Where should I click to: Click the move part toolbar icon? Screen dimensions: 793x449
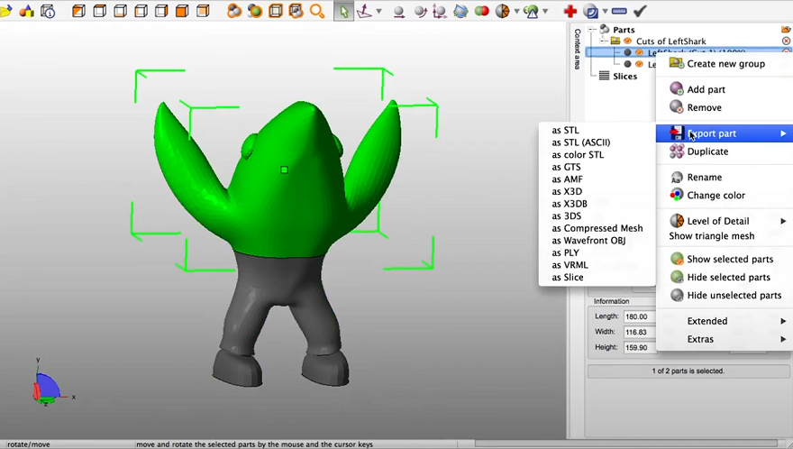coord(399,12)
